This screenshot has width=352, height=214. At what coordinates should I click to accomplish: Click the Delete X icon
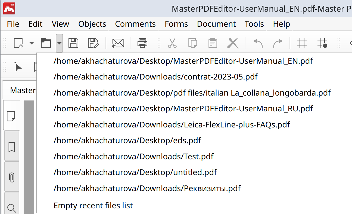click(233, 43)
